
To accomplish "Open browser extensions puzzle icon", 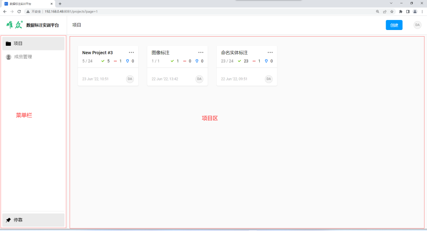I will [401, 11].
